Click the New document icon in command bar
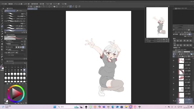This screenshot has width=194, height=109. pyautogui.click(x=34, y=6)
